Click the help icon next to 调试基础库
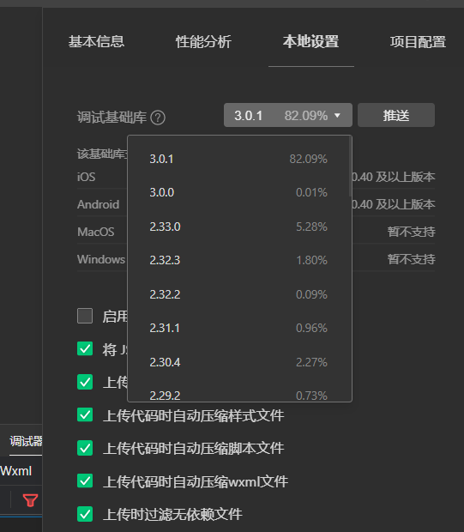Screen dimensions: 464x532 point(158,118)
